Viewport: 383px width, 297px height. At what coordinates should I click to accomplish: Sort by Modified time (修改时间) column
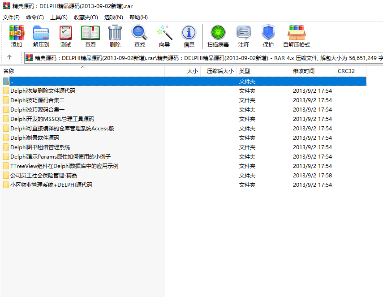(304, 71)
